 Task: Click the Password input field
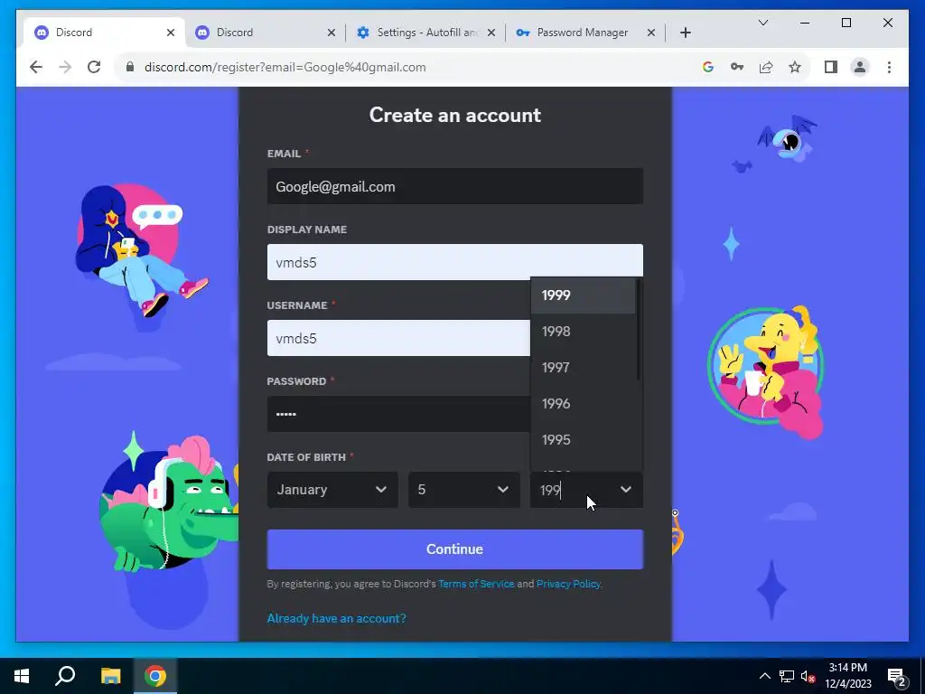pyautogui.click(x=398, y=414)
